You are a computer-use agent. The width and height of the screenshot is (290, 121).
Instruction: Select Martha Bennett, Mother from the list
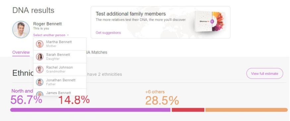tap(60, 44)
